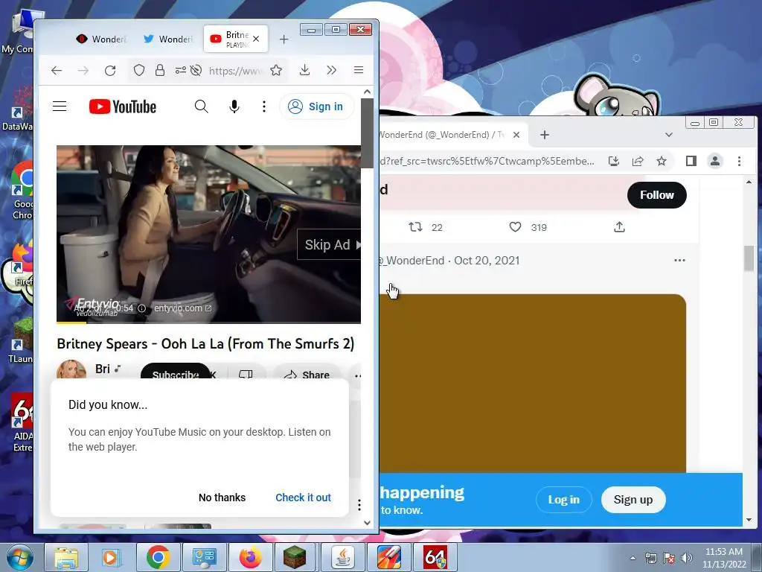
Task: Dismiss popup with No thanks
Action: pos(222,498)
